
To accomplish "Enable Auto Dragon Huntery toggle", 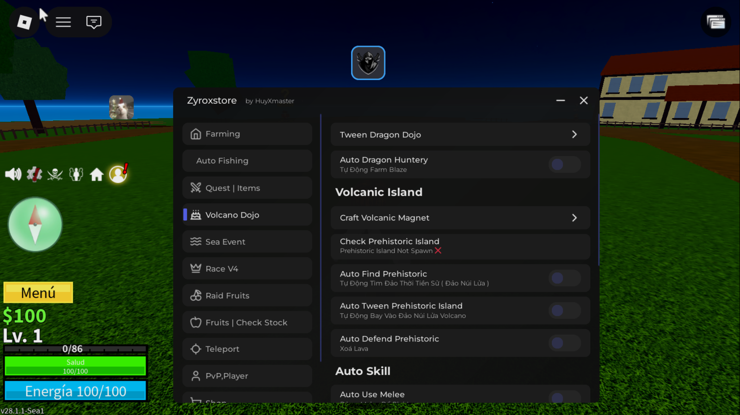I will click(x=564, y=164).
